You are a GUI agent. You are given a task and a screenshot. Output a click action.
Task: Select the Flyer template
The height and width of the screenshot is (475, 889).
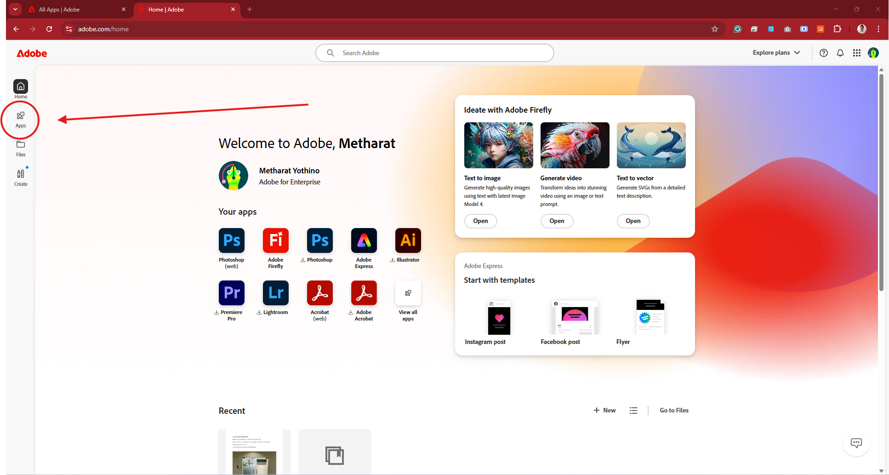(650, 322)
